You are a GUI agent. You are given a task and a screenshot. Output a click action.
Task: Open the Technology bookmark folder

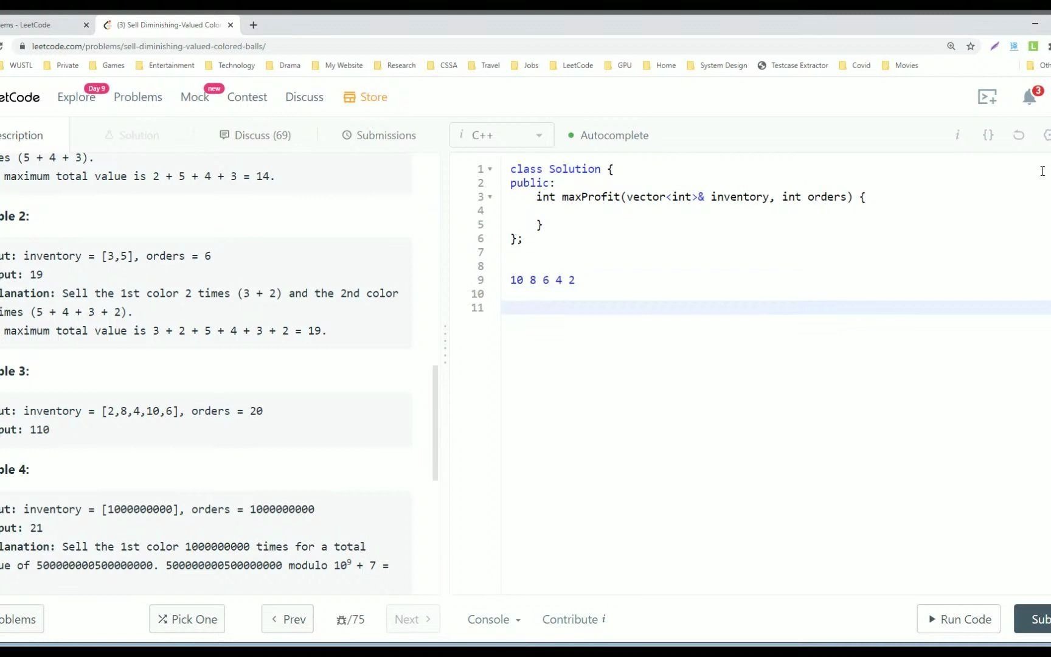(230, 65)
